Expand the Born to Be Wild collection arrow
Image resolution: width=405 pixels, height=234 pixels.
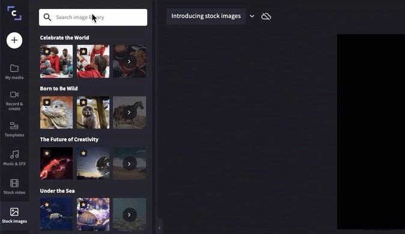coord(129,113)
